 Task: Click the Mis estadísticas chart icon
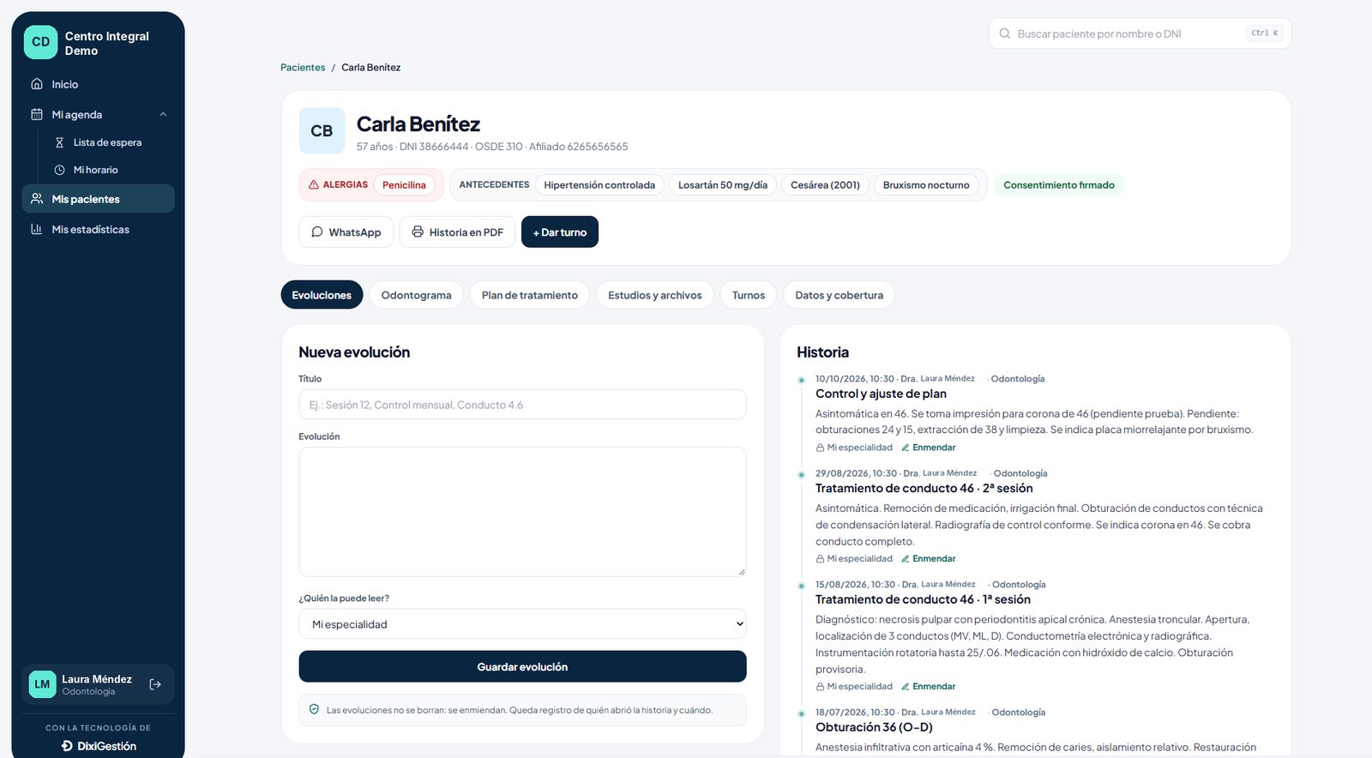pyautogui.click(x=37, y=229)
